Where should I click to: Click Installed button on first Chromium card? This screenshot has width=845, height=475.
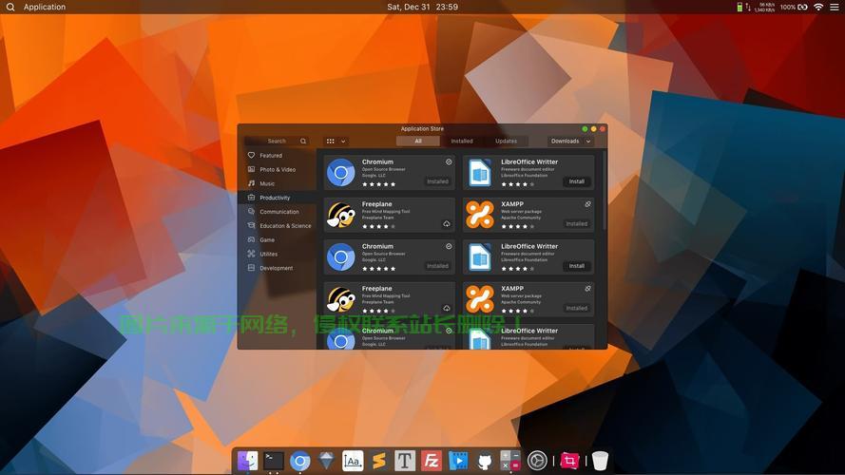(437, 181)
